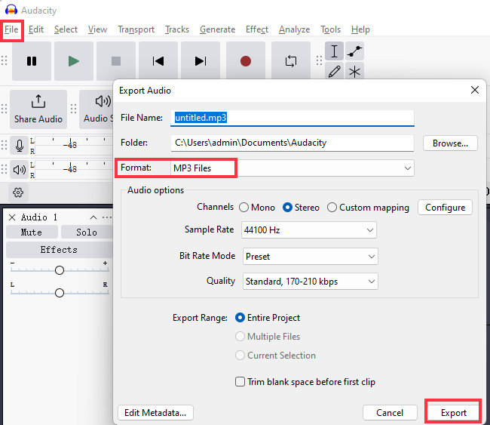Image resolution: width=490 pixels, height=425 pixels.
Task: Open the View menu
Action: tap(97, 29)
